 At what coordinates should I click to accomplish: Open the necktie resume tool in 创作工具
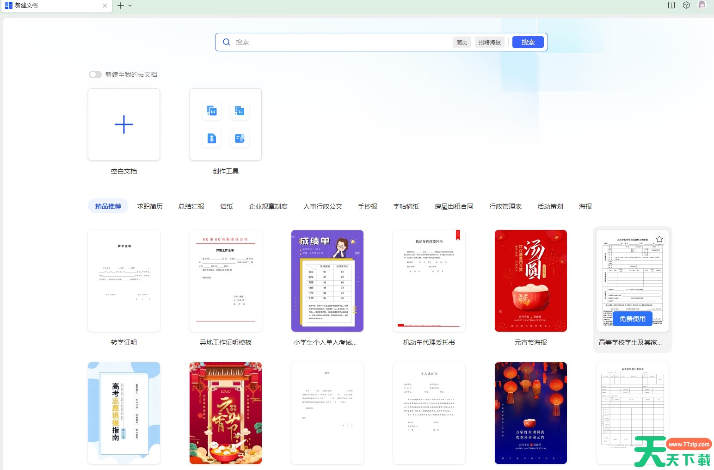(x=212, y=138)
